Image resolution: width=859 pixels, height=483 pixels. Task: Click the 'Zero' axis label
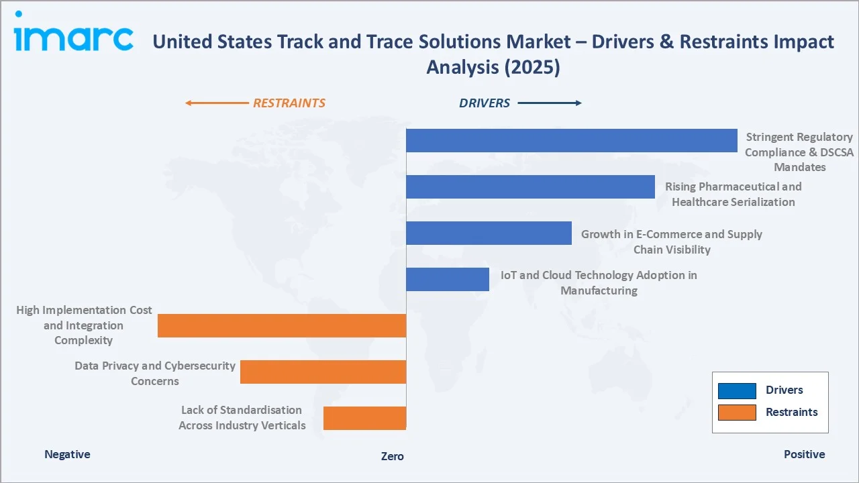click(x=393, y=456)
